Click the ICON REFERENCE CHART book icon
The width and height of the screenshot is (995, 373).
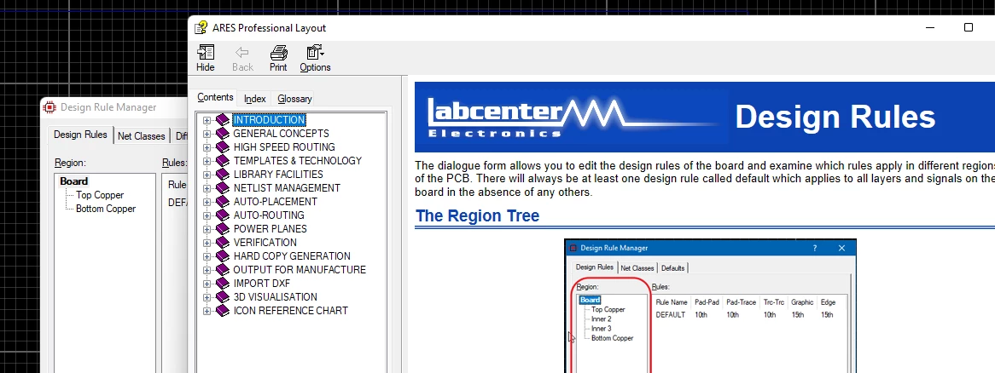[223, 310]
